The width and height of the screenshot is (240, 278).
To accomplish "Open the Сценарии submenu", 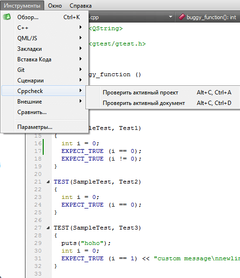I will 44,81.
